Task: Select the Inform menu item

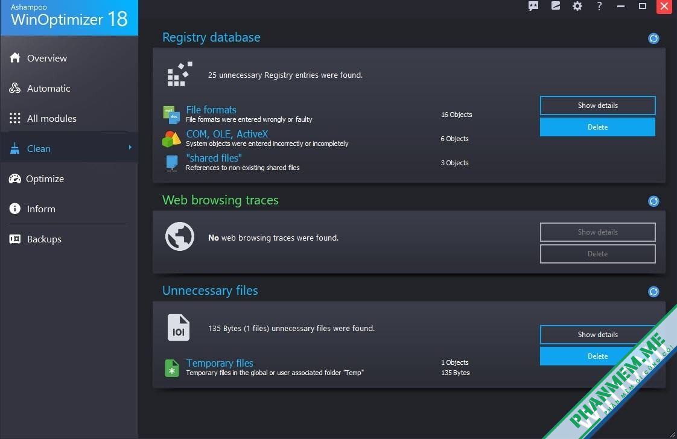Action: click(x=69, y=209)
